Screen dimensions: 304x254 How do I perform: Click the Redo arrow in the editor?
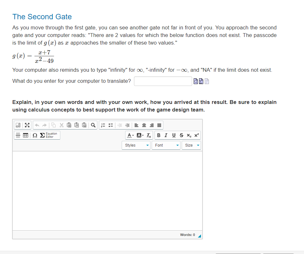[x=44, y=125]
